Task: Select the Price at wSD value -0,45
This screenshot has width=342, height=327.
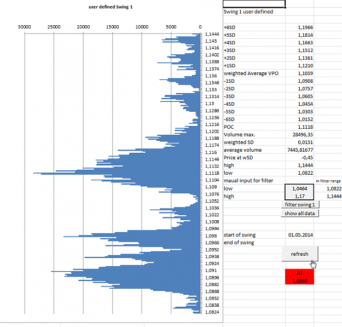Action: pos(307,157)
